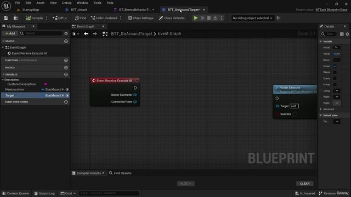This screenshot has width=351, height=197.
Task: Open the debug object selector dropdown
Action: 252,18
